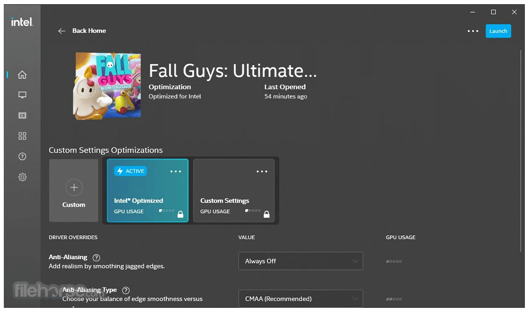Open the apps grid icon in sidebar
Image resolution: width=529 pixels, height=312 pixels.
click(x=22, y=136)
